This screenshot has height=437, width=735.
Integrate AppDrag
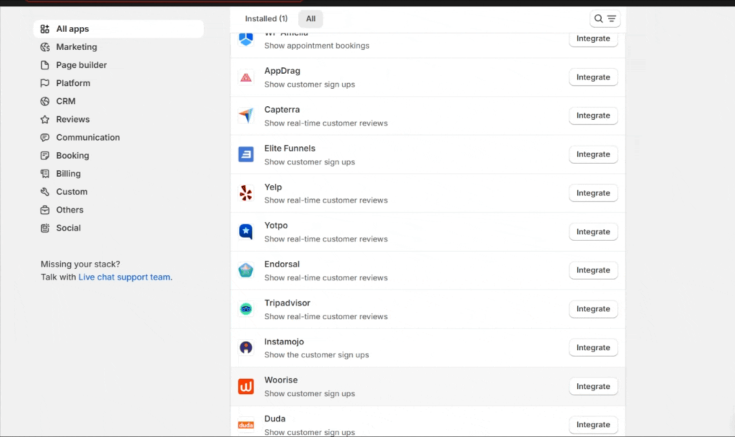tap(593, 78)
